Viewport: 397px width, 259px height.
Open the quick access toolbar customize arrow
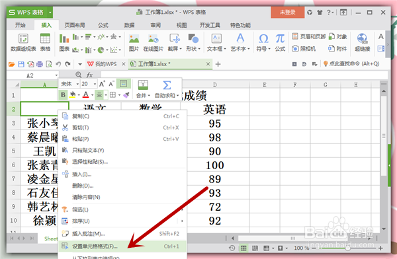point(80,64)
